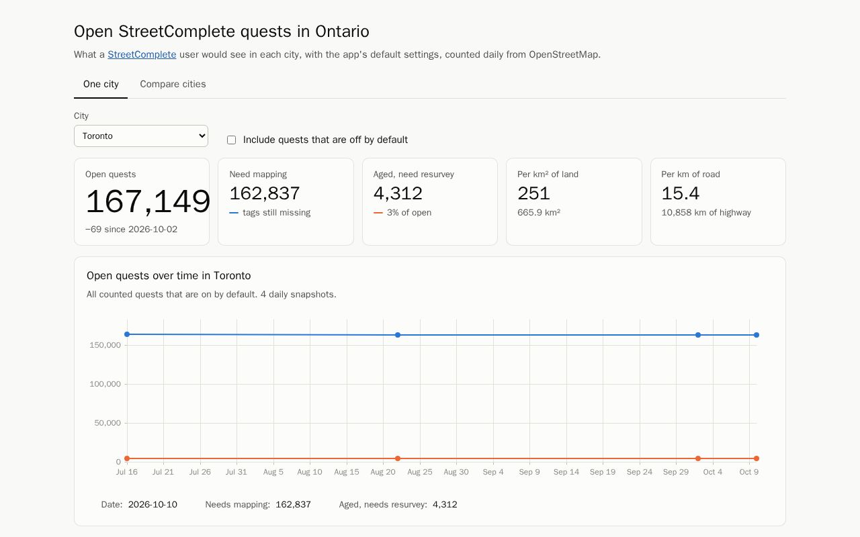
Task: Enable the off-by-default quests checkbox
Action: point(231,140)
